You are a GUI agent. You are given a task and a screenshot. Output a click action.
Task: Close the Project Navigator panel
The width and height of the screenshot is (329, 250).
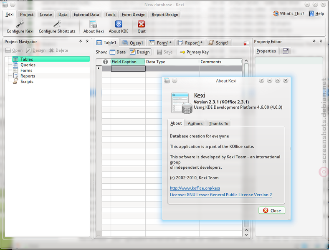tap(87, 41)
